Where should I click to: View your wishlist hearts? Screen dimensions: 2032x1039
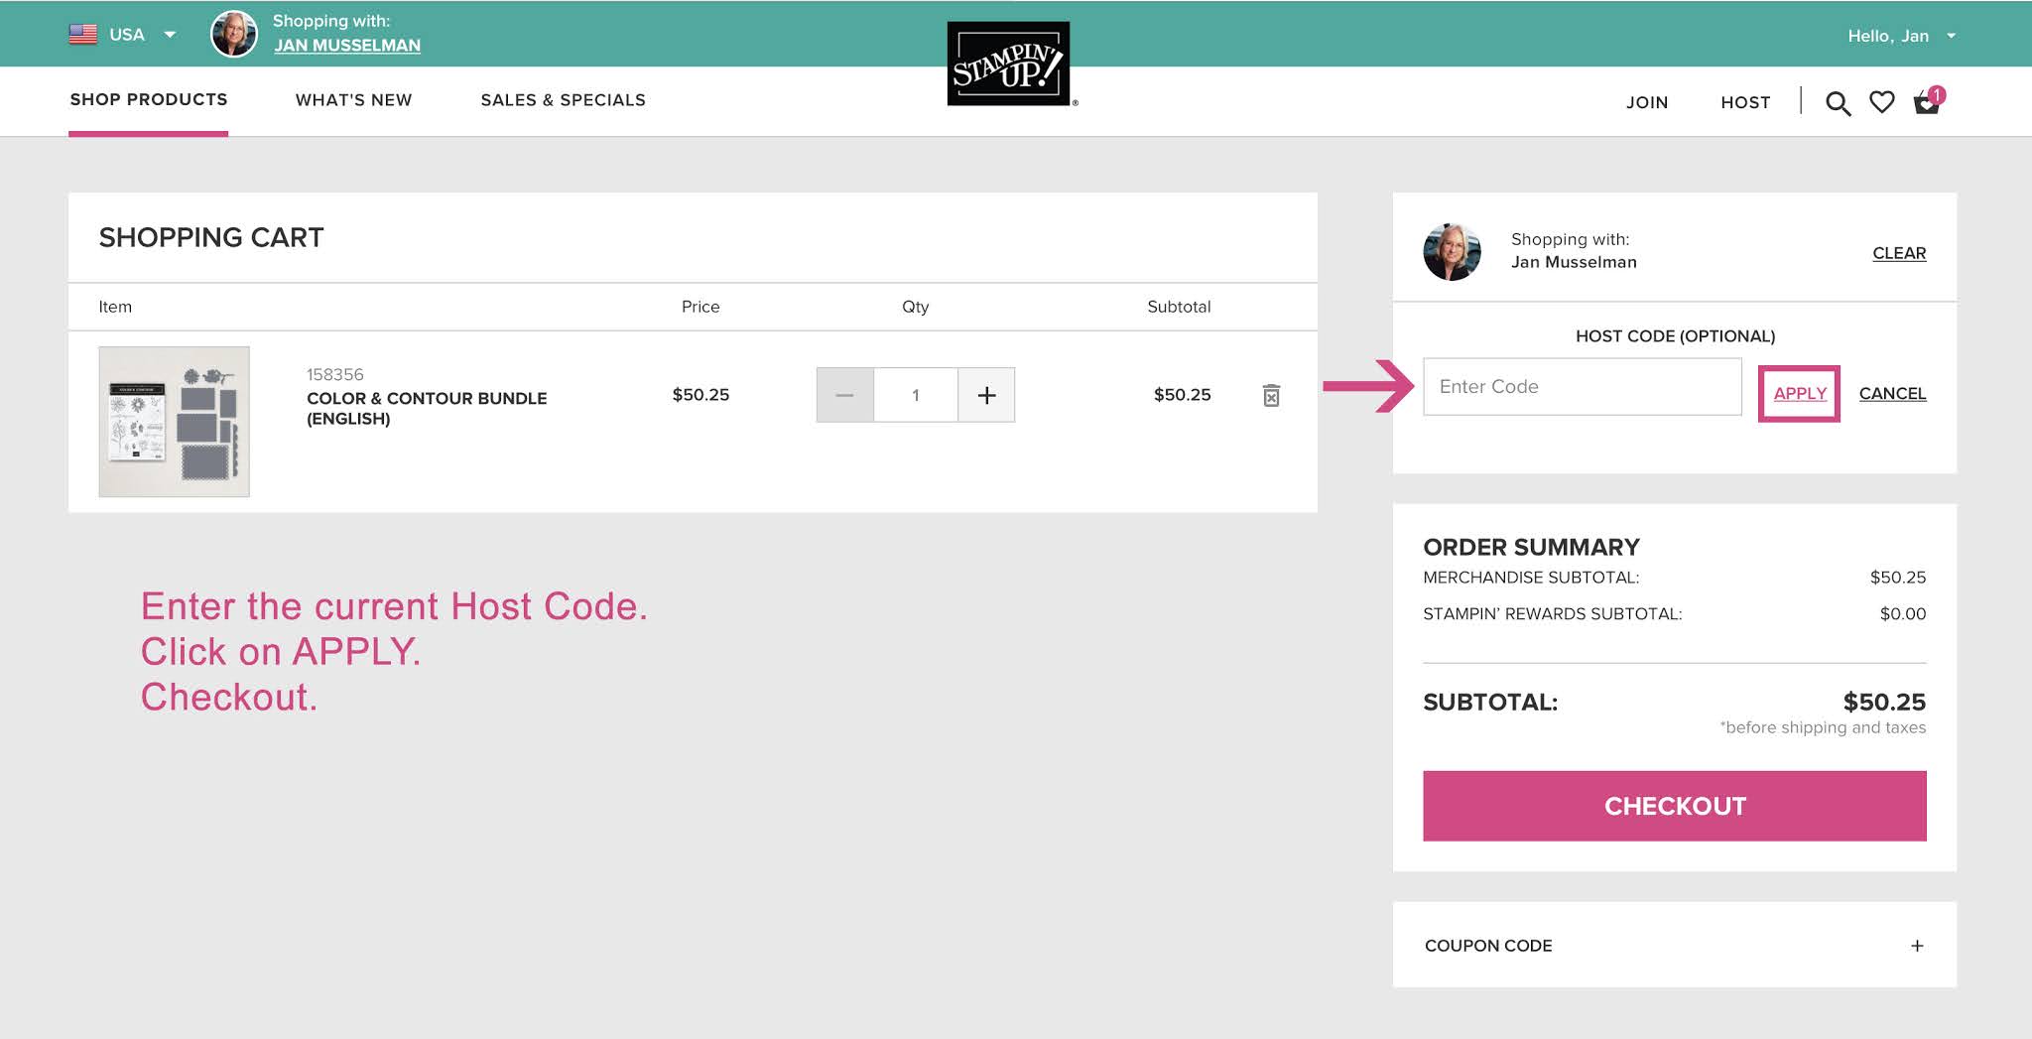pyautogui.click(x=1881, y=102)
